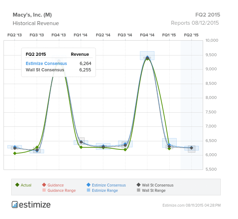Click the FQ1 '14 green Actual data point
This screenshot has height=219, width=238.
pyautogui.click(x=81, y=147)
